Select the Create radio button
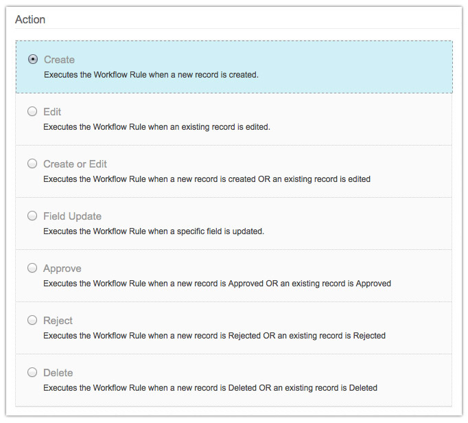The image size is (468, 423). coord(32,60)
